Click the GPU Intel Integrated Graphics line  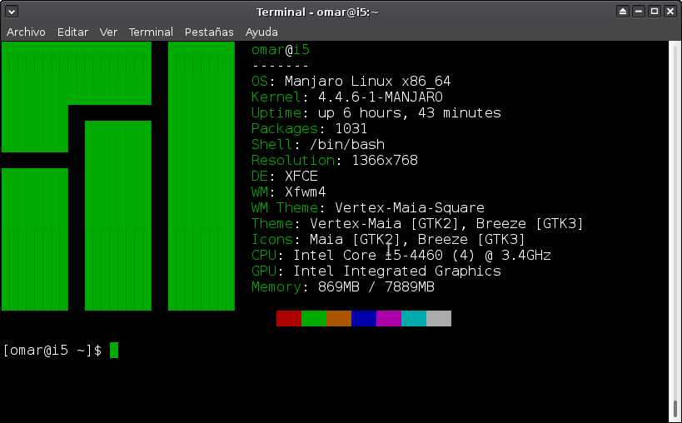tap(376, 271)
